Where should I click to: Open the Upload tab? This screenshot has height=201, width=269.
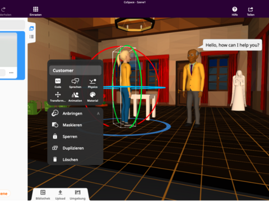[60, 195]
